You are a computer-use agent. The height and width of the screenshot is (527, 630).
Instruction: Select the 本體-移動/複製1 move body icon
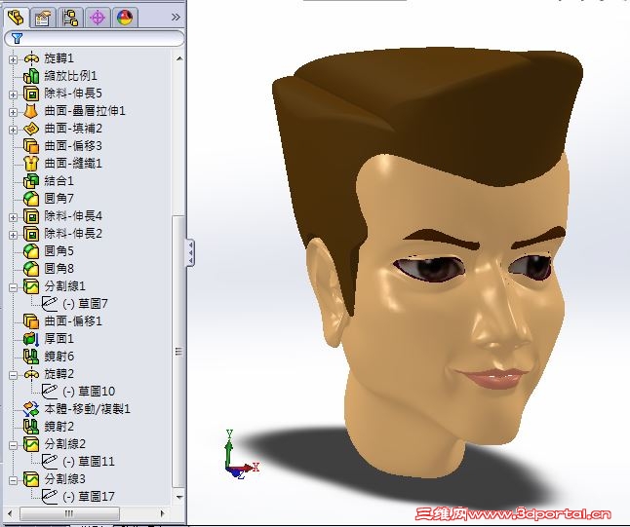31,409
